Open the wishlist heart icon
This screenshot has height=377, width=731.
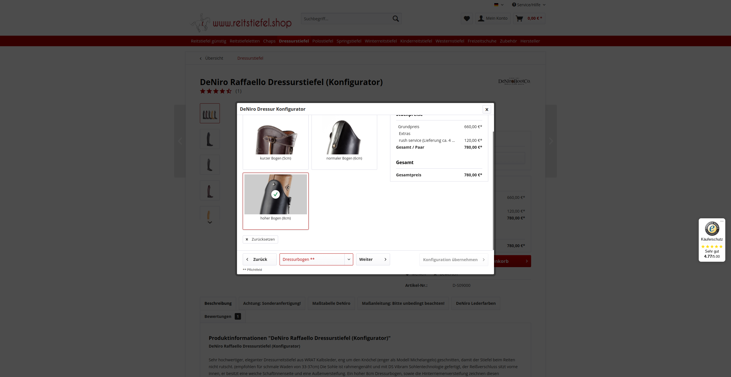click(467, 19)
